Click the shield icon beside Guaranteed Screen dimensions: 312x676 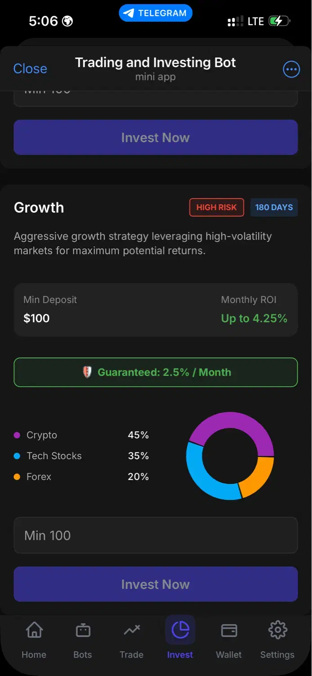[87, 372]
